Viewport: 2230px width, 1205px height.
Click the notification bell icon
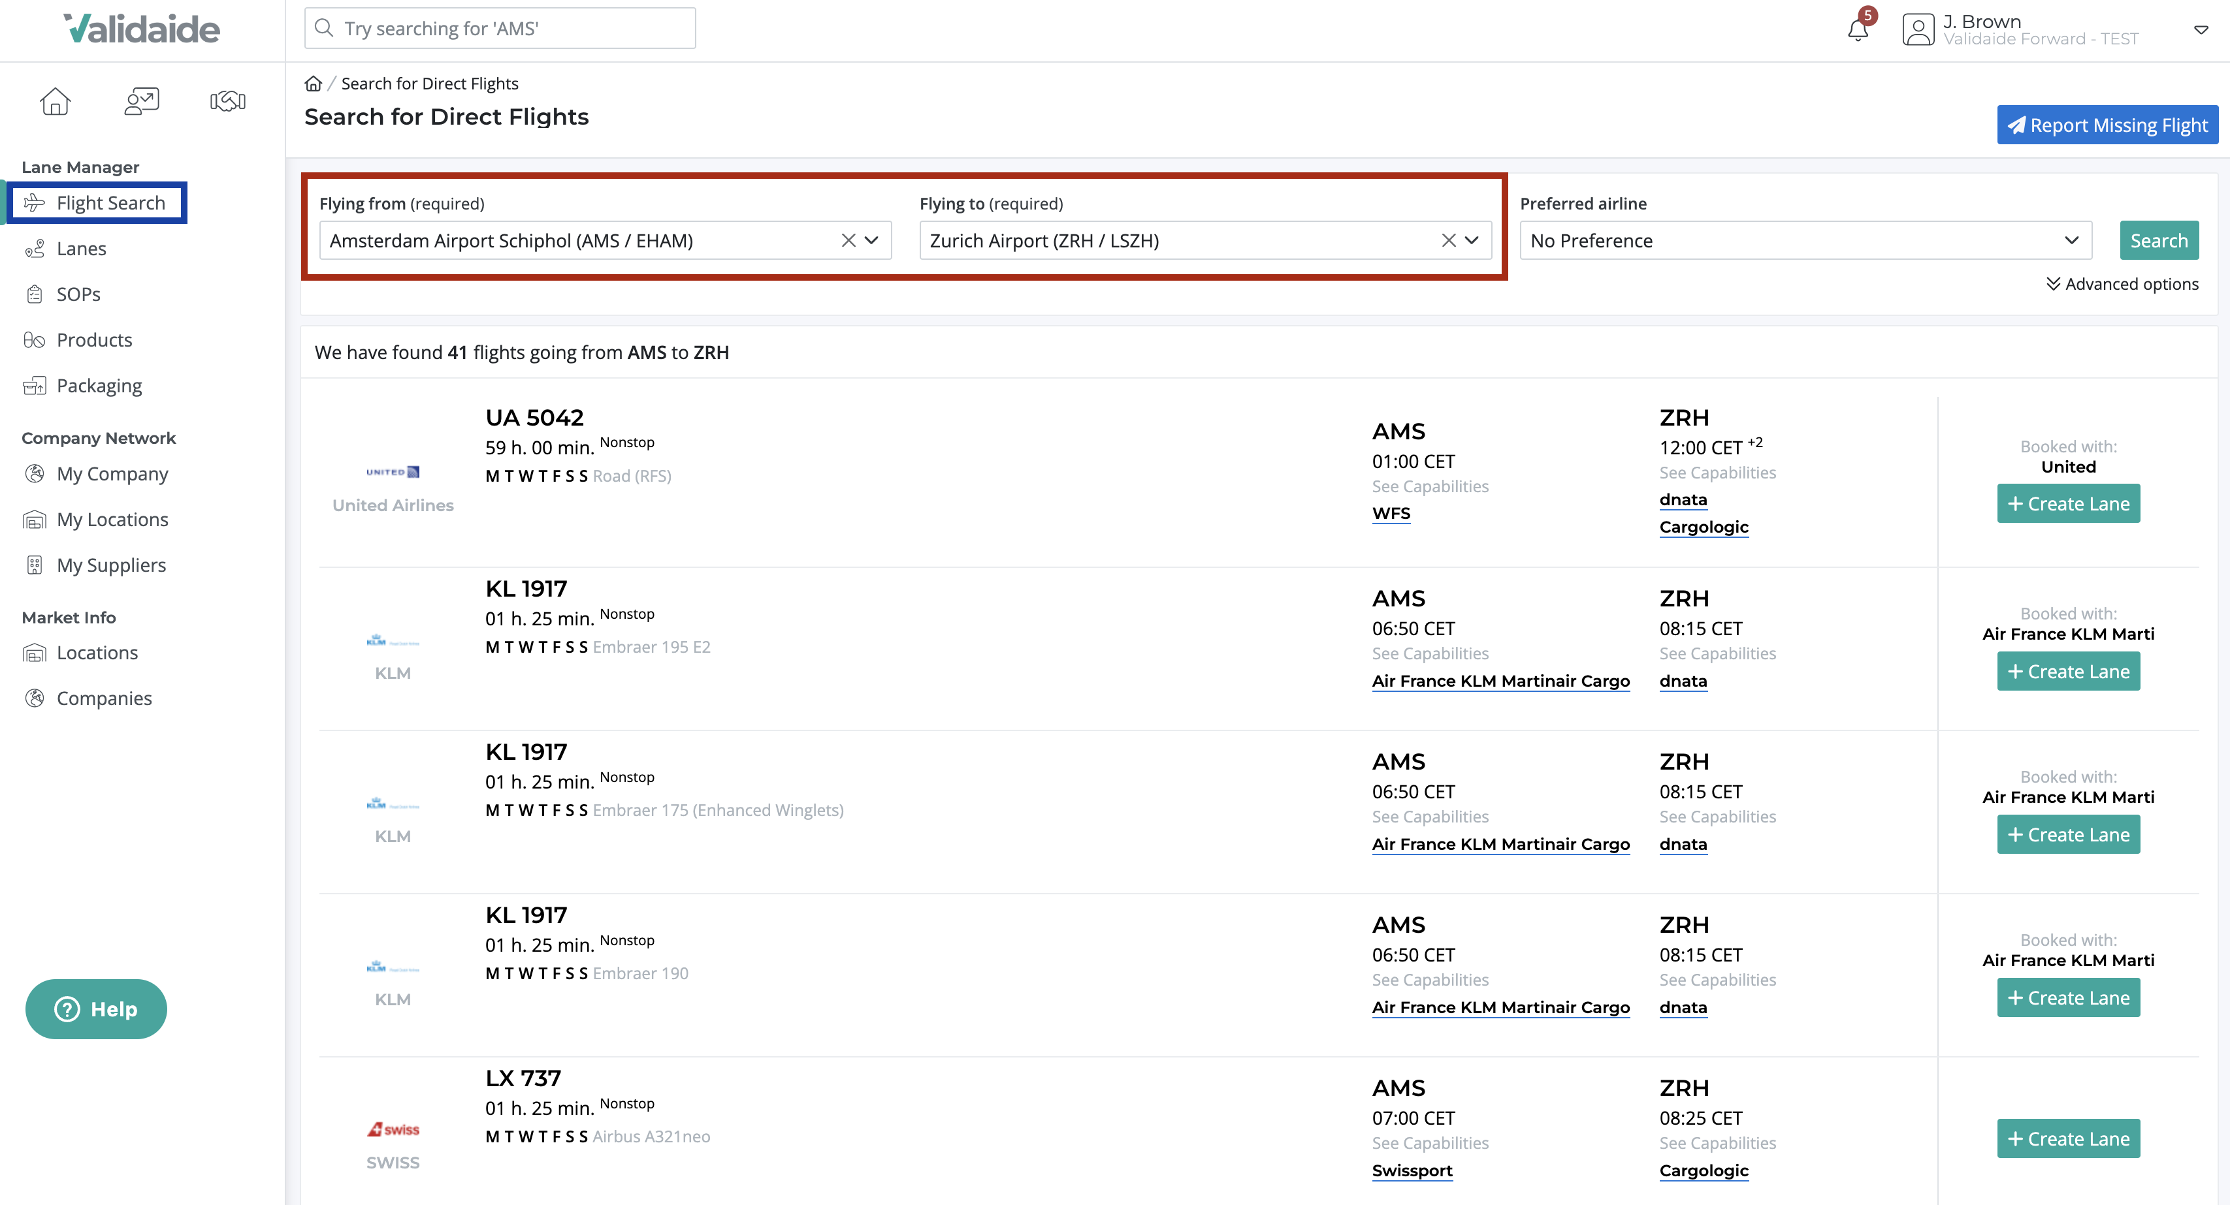tap(1858, 30)
